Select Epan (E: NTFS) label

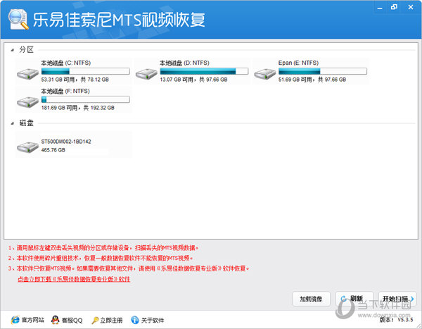pos(298,63)
